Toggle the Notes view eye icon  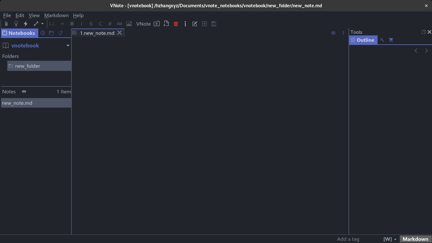(x=24, y=91)
